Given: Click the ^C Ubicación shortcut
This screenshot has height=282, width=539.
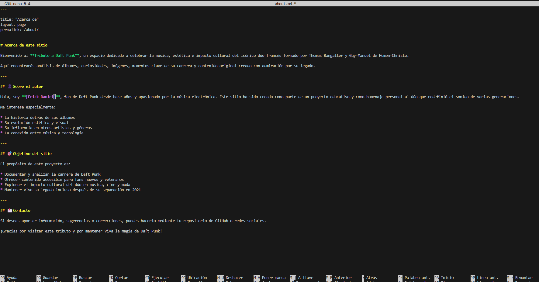Looking at the screenshot, I should 194,277.
